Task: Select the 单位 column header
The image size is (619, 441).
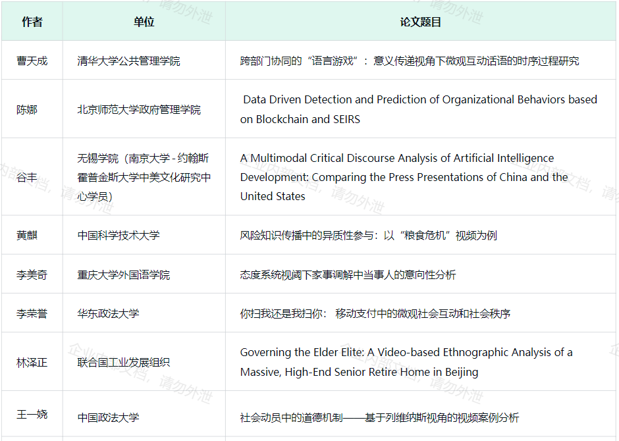Action: point(144,22)
